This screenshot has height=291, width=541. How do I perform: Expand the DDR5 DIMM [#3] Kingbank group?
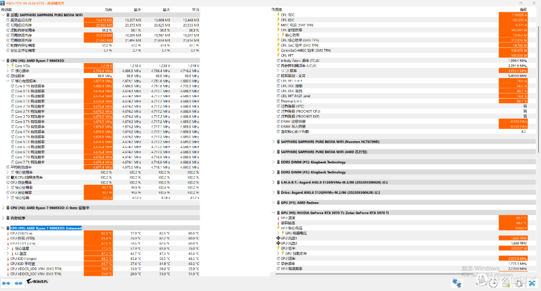[x=274, y=172]
